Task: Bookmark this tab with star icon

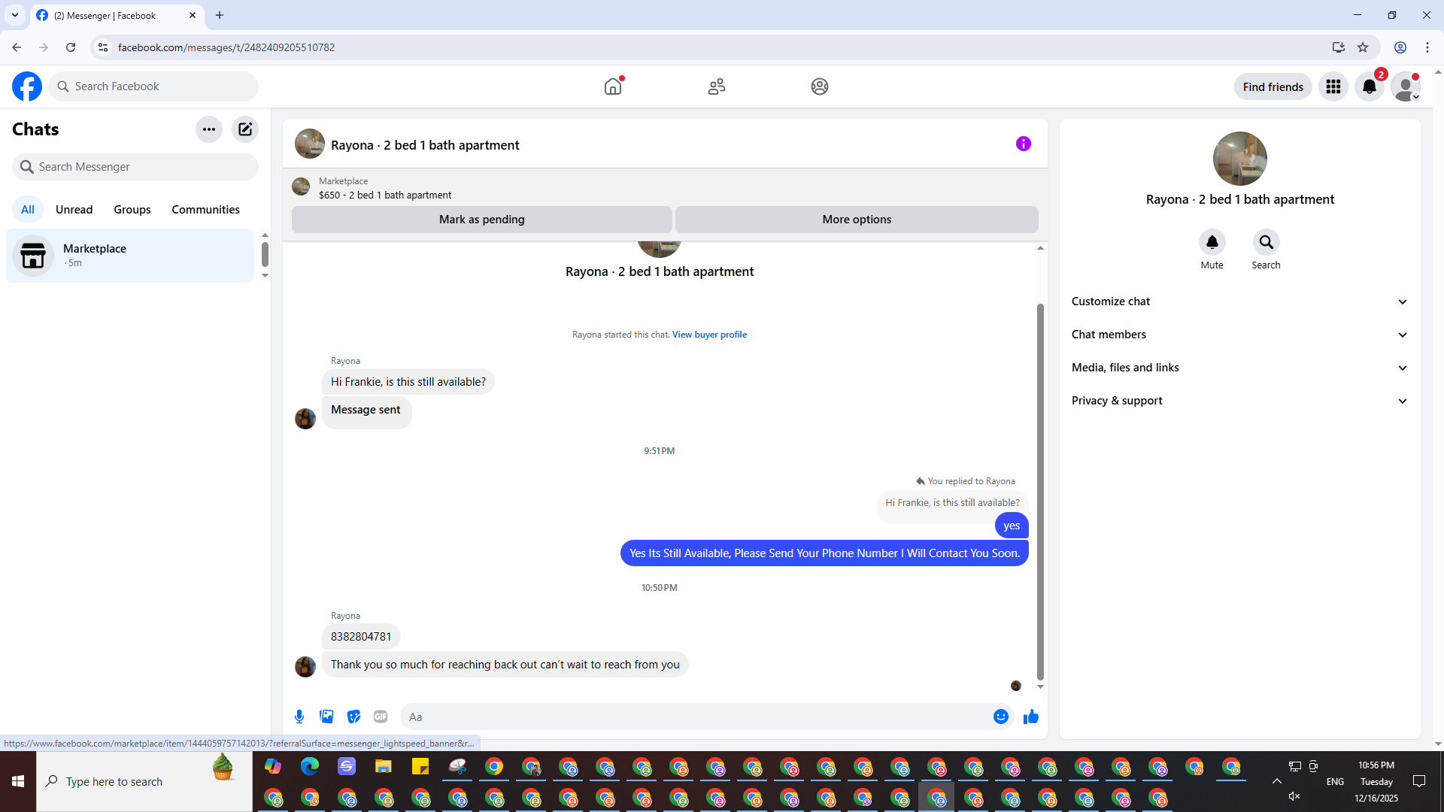Action: pyautogui.click(x=1363, y=47)
